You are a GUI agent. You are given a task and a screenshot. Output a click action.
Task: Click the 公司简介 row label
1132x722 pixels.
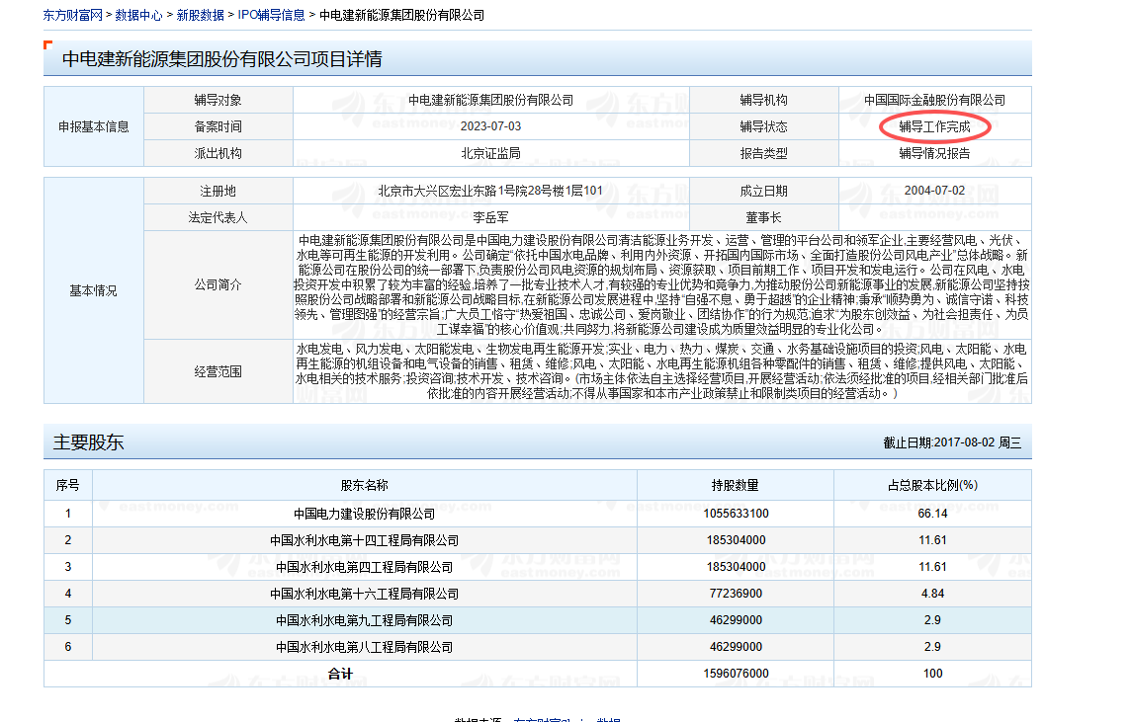coord(218,284)
